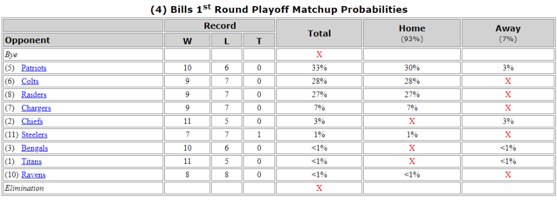This screenshot has width=557, height=204.
Task: Click the L losses column header
Action: tap(227, 41)
